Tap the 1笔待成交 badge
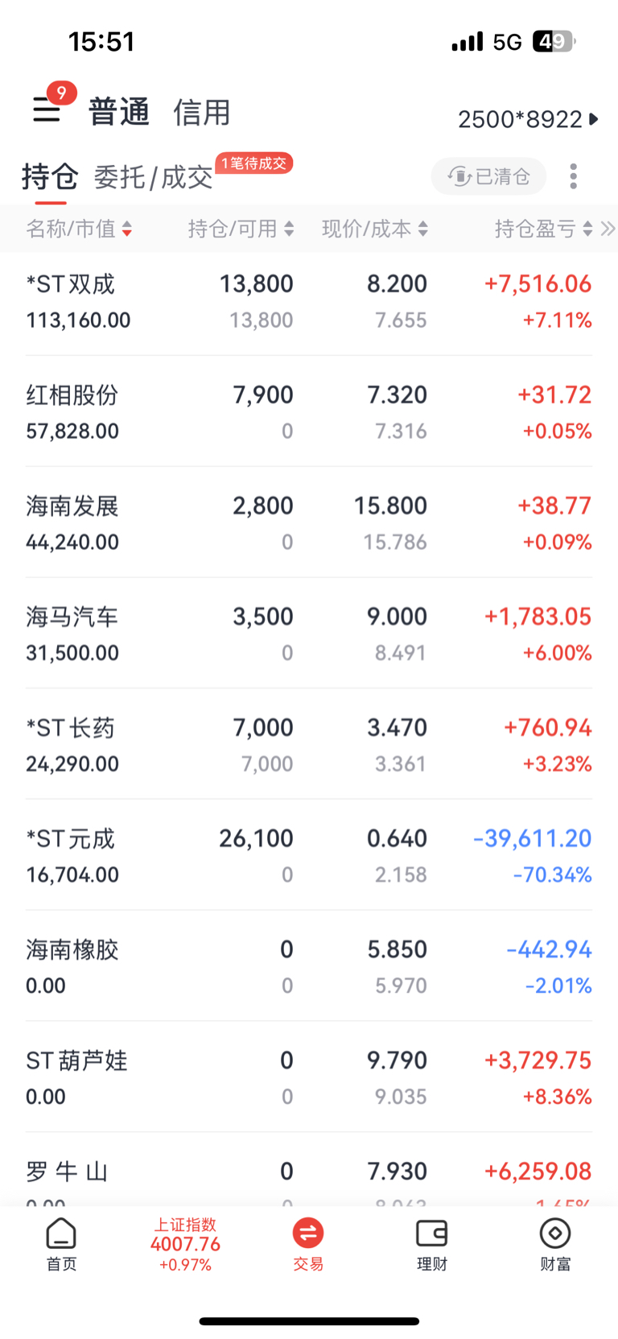The height and width of the screenshot is (1339, 618). (254, 163)
